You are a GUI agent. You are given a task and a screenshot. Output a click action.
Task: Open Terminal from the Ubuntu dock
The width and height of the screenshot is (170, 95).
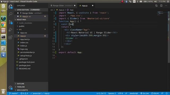[x=3, y=37]
